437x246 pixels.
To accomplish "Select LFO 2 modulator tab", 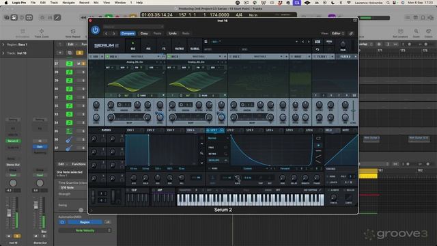I will (230, 131).
